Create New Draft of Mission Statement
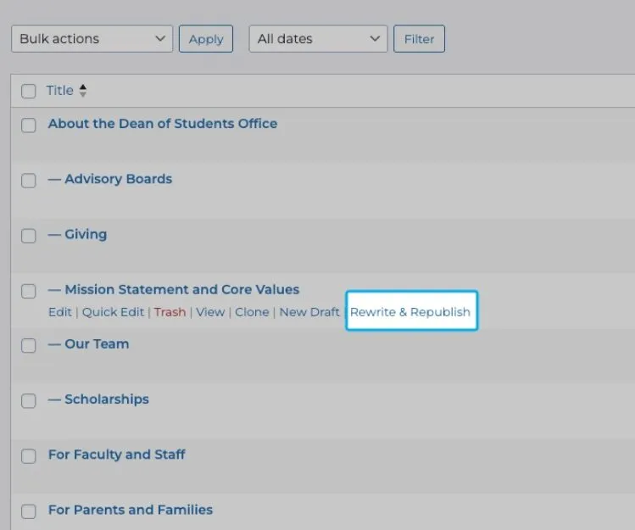 click(309, 312)
